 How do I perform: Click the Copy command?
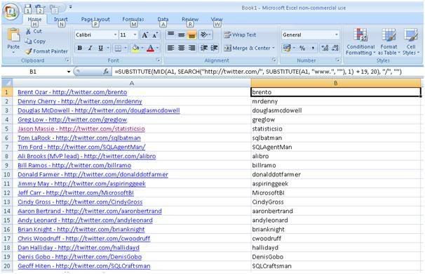coord(35,41)
